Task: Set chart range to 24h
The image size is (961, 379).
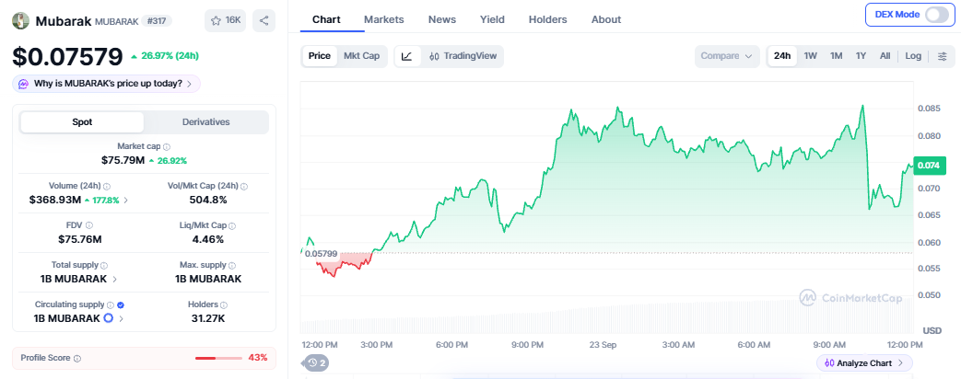Action: 782,56
